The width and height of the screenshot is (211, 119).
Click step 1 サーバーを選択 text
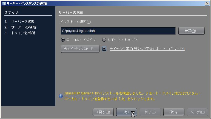(x=22, y=22)
